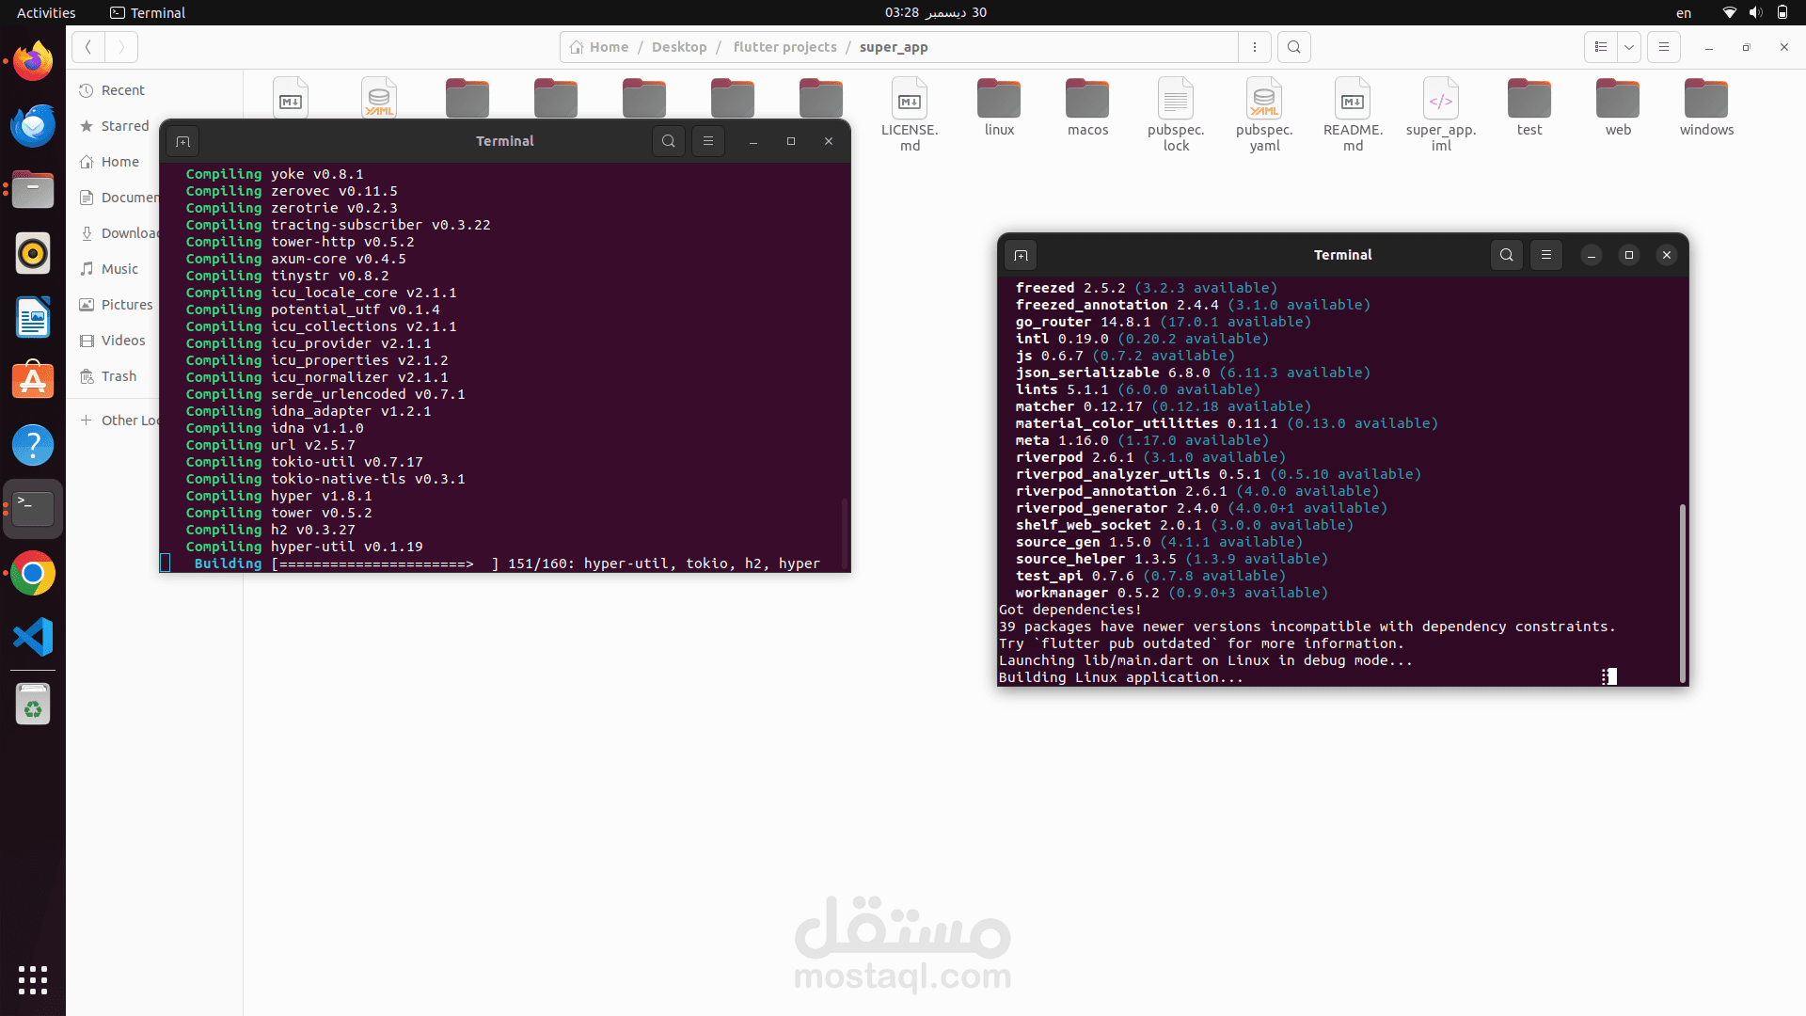
Task: Click new tab icon in left terminal
Action: pos(182,141)
